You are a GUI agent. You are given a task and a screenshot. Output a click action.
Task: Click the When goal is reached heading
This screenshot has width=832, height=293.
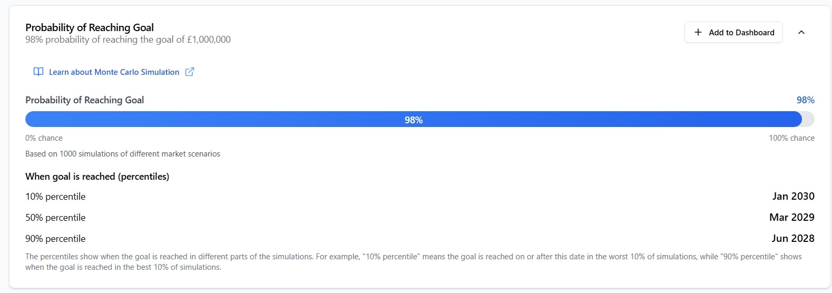(97, 177)
